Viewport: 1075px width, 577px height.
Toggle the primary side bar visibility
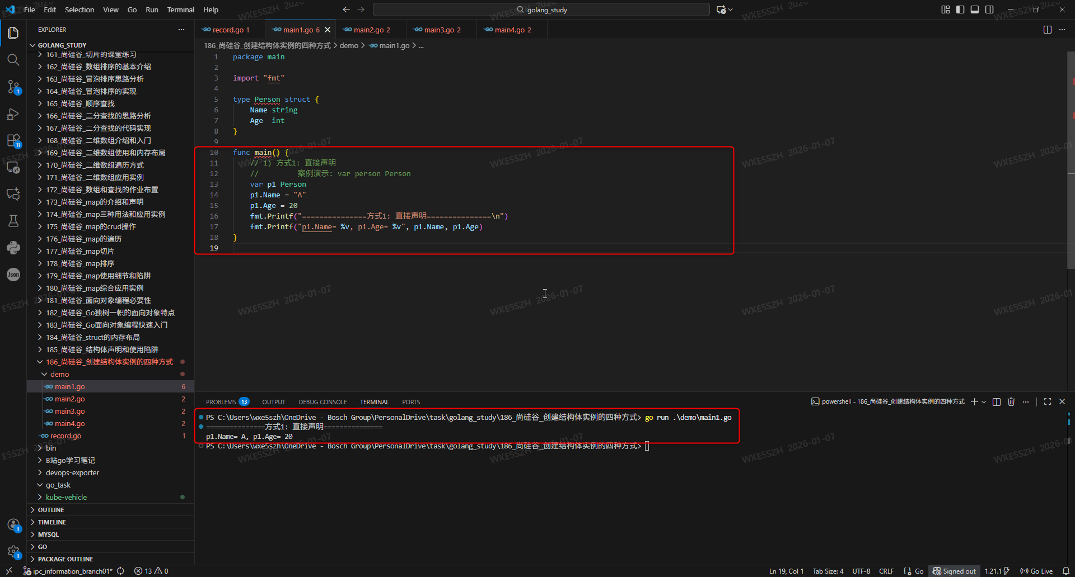coord(960,10)
